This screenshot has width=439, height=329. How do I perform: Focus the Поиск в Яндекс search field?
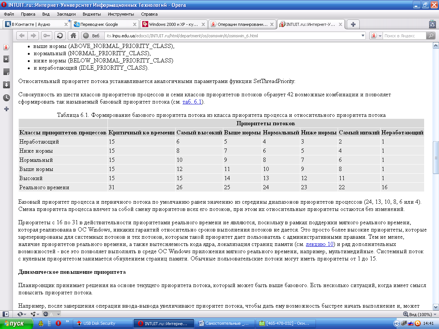pyautogui.click(x=404, y=35)
